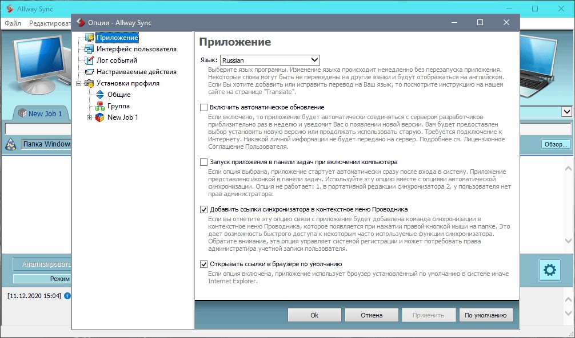
Task: Select Приложение in the options tree
Action: 117,38
